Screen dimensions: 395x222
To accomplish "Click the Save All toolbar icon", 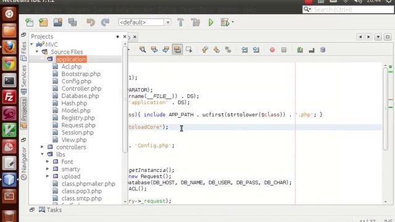I will pyautogui.click(x=73, y=22).
